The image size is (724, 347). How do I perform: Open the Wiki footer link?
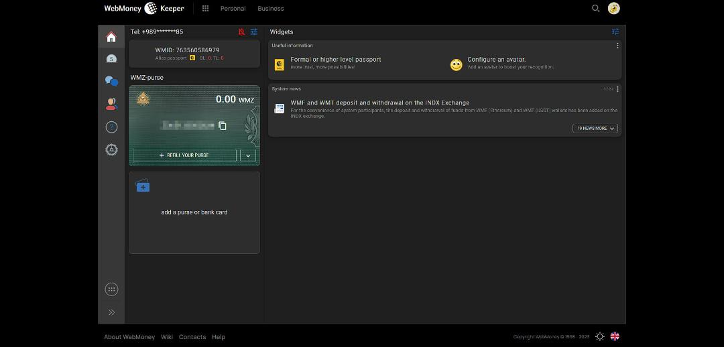click(x=167, y=337)
